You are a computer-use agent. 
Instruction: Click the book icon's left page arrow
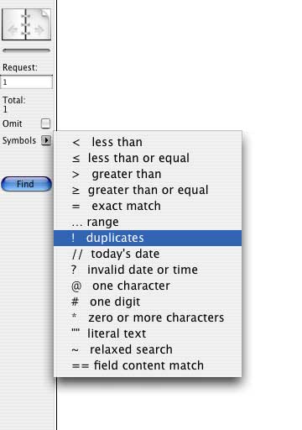tap(13, 29)
